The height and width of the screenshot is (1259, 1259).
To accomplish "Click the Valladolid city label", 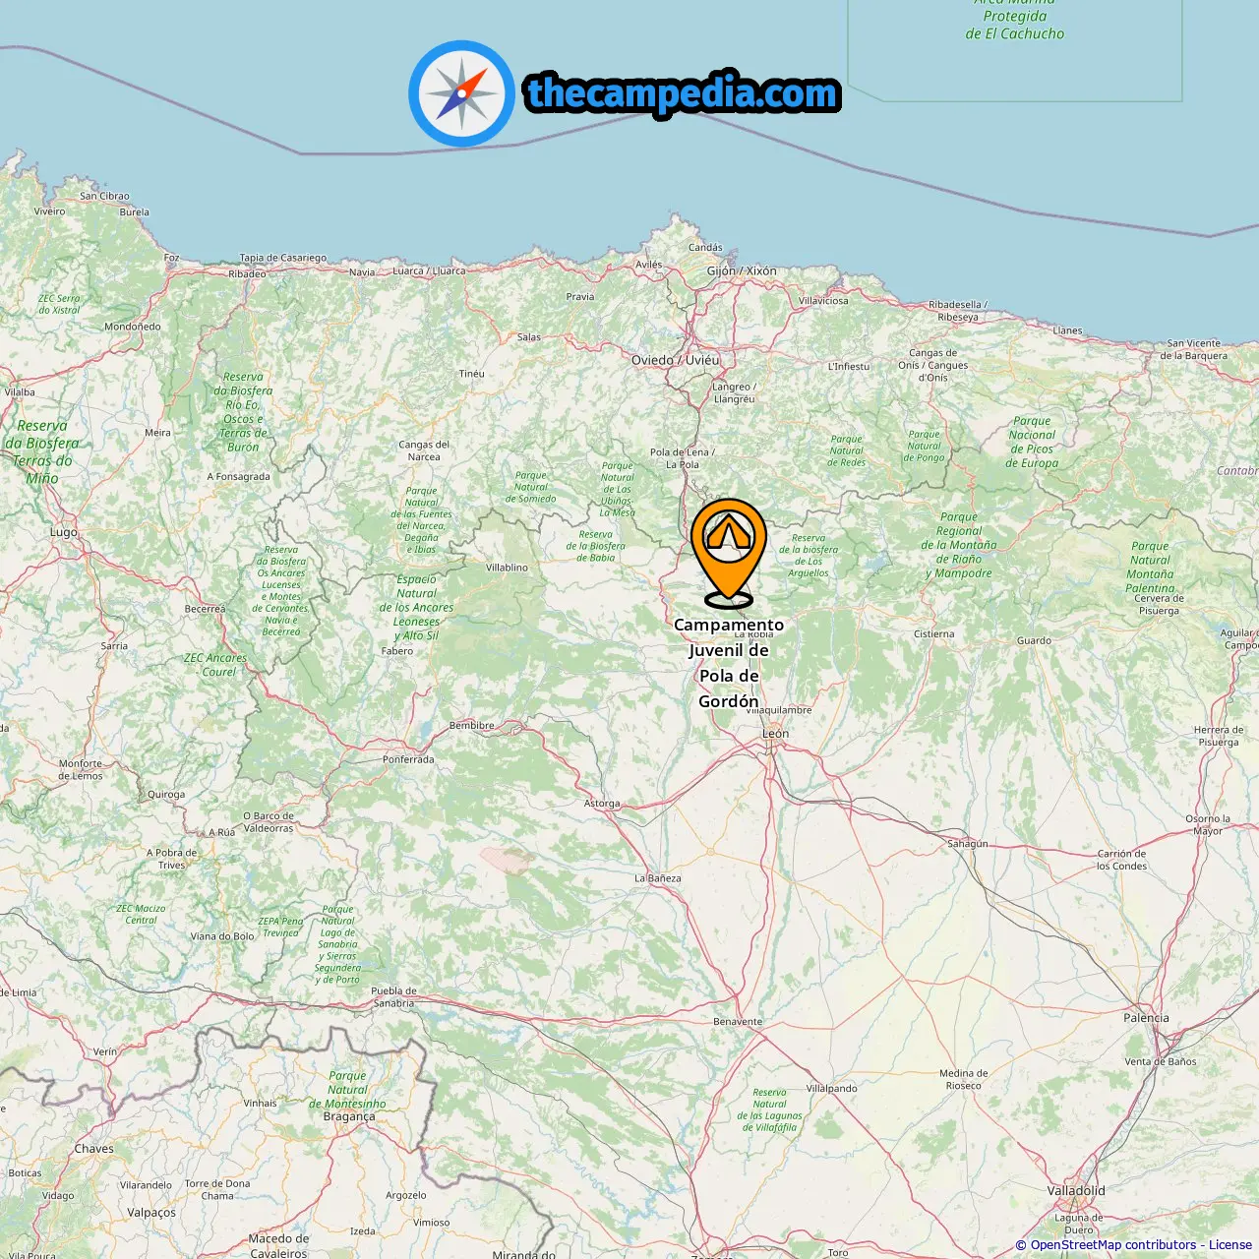I will [1076, 1191].
